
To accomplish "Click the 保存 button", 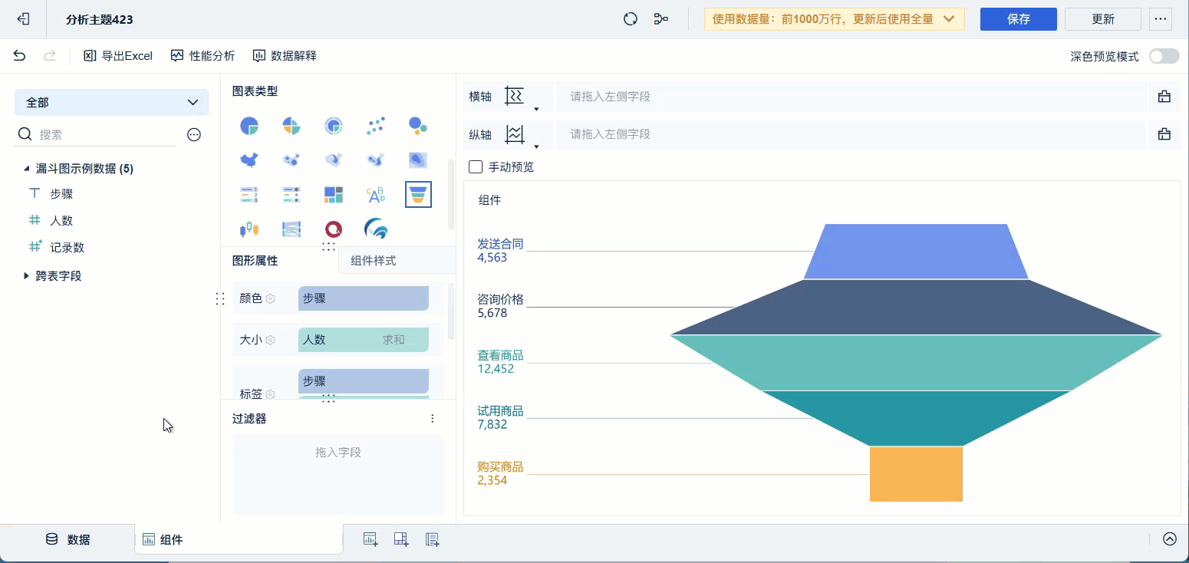I will pos(1019,19).
